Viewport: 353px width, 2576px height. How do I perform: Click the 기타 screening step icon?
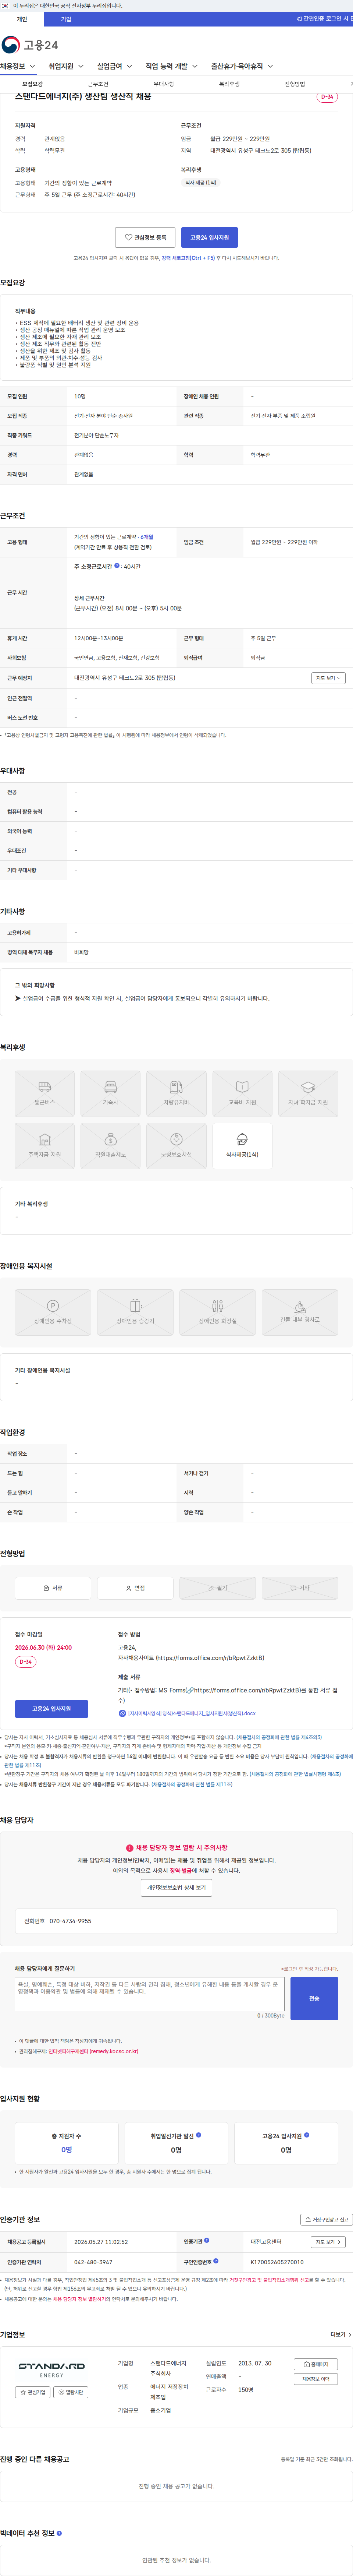(x=300, y=1588)
